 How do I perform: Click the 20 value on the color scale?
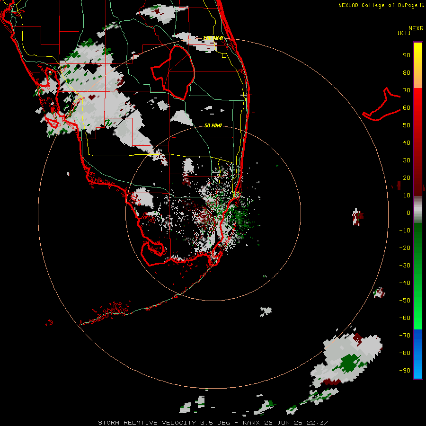tap(407, 178)
